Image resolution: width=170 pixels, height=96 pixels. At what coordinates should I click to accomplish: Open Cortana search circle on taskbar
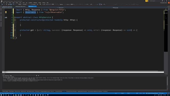tap(3, 95)
